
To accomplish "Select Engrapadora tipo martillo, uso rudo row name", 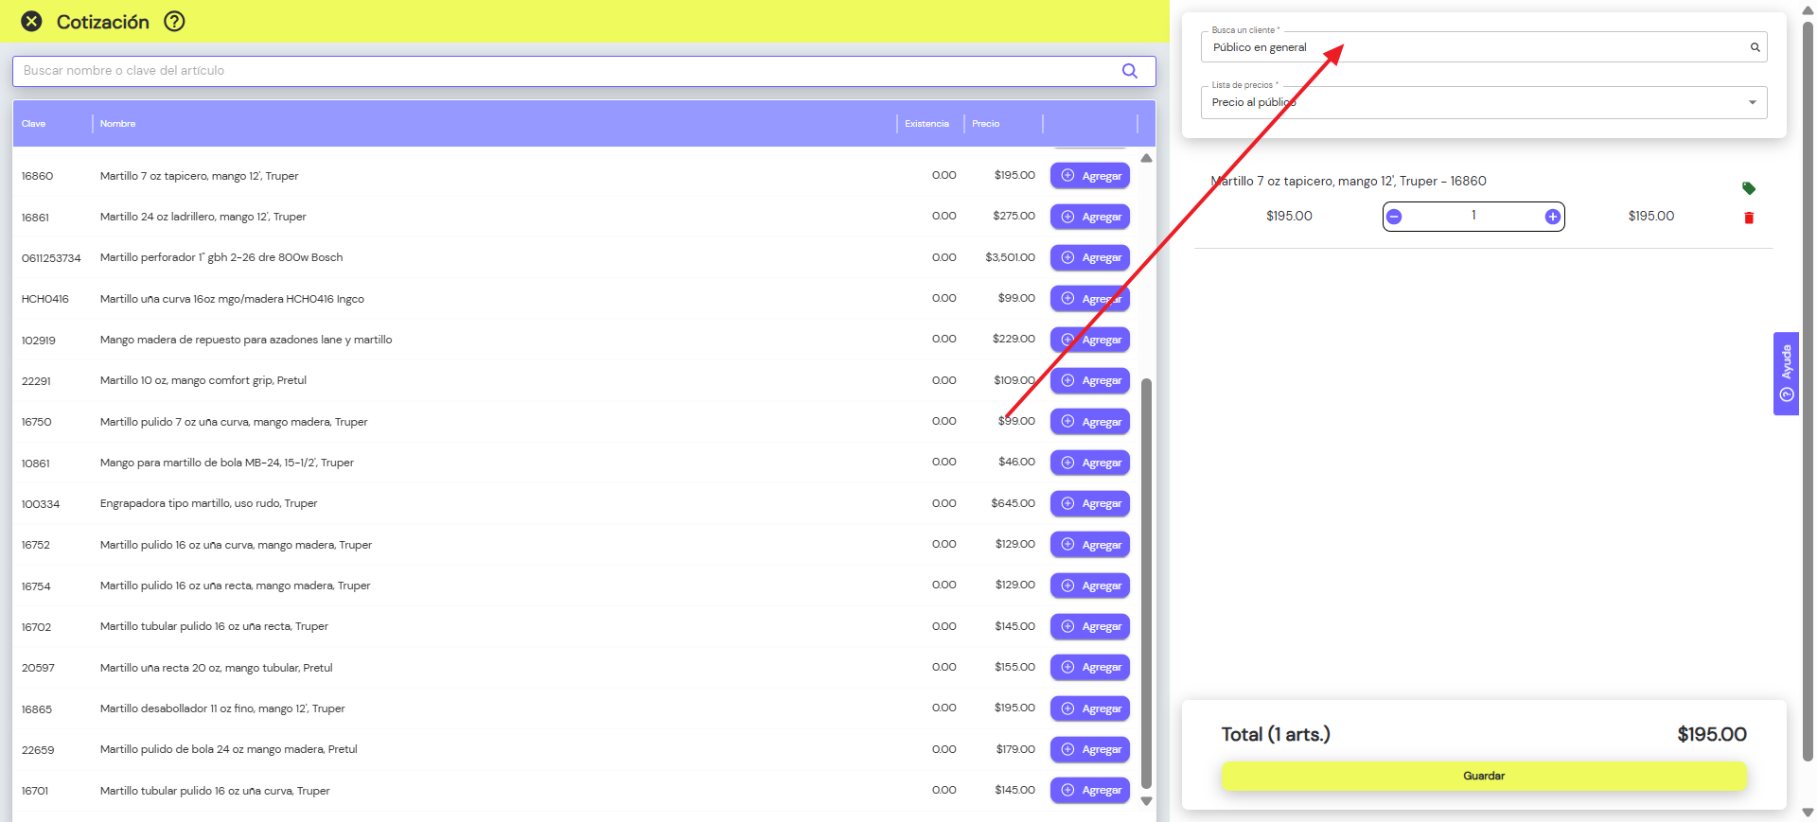I will [x=208, y=503].
